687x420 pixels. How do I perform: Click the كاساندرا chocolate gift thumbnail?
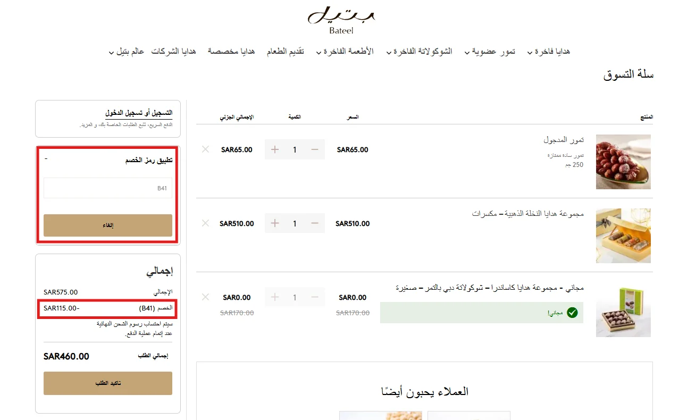click(x=623, y=309)
